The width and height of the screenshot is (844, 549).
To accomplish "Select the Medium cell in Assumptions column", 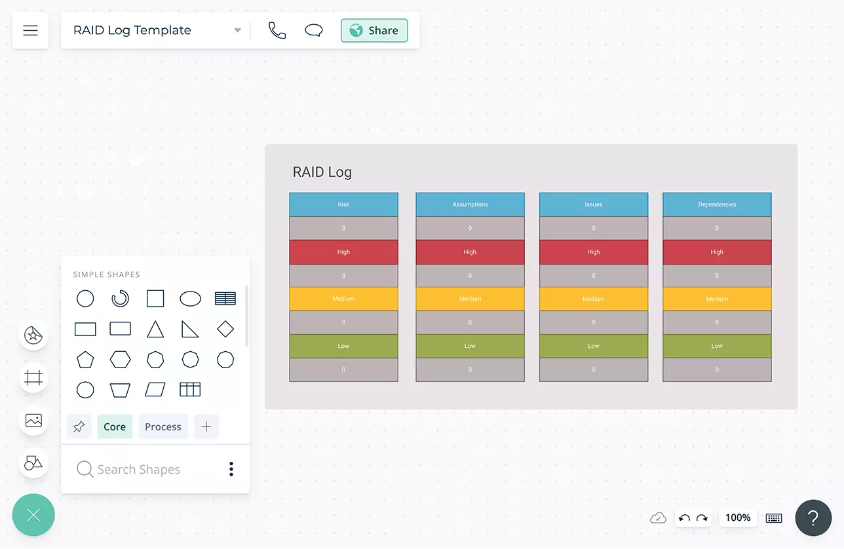I will point(470,299).
